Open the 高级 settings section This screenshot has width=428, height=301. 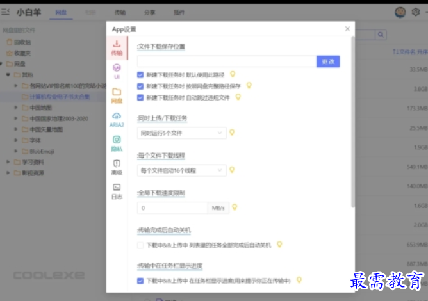[117, 168]
